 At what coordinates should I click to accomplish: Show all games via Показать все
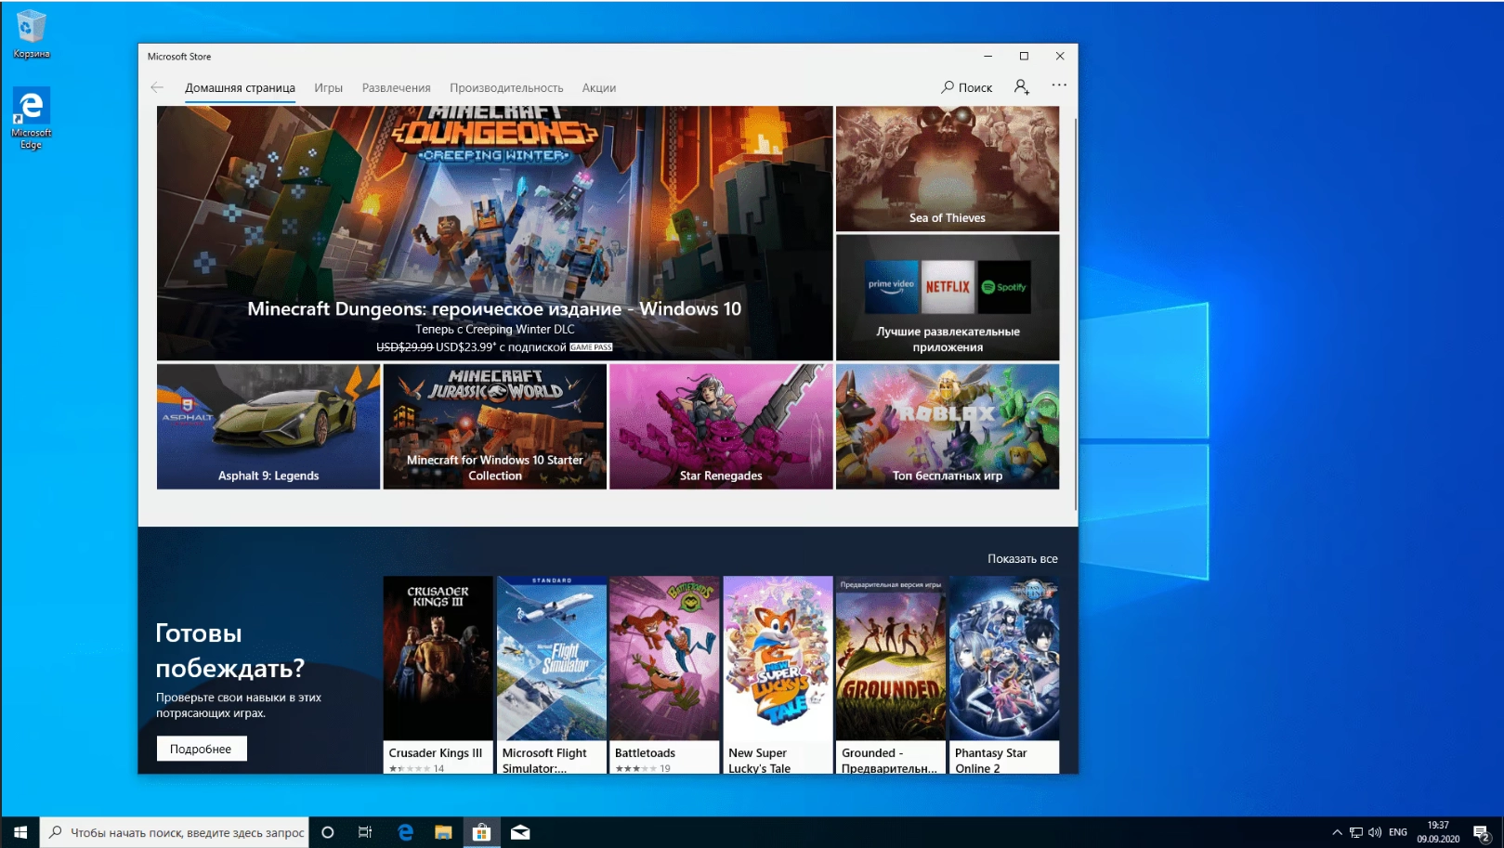click(1023, 558)
